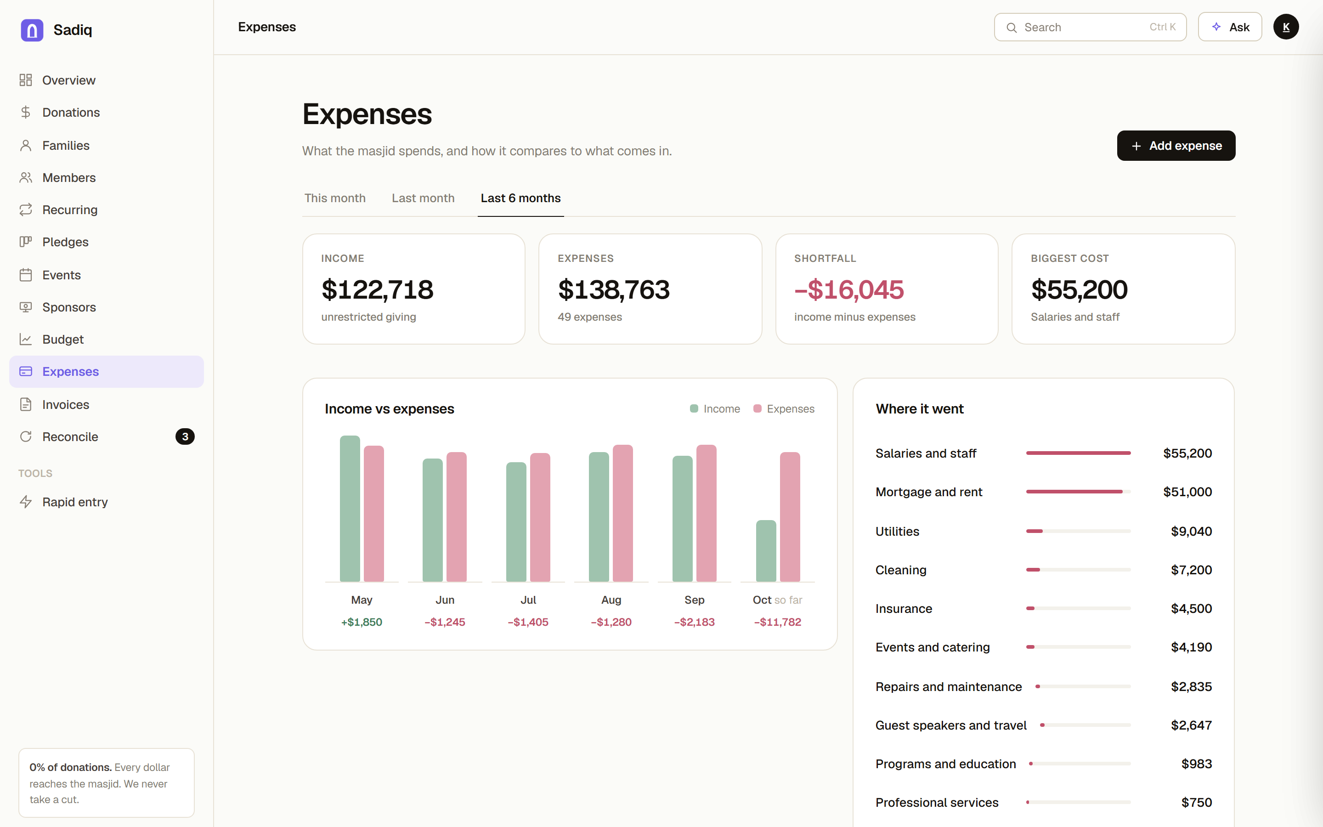Click the Income card value $122,718
1323x827 pixels.
coord(377,289)
